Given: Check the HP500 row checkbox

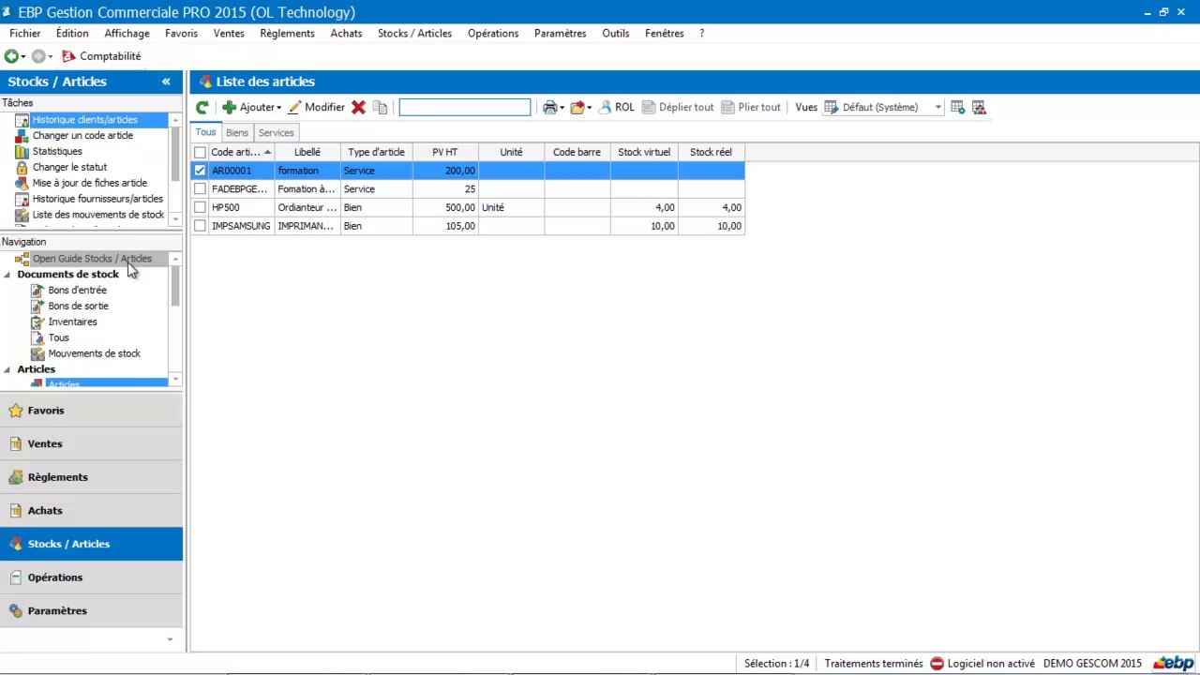Looking at the screenshot, I should click(200, 208).
